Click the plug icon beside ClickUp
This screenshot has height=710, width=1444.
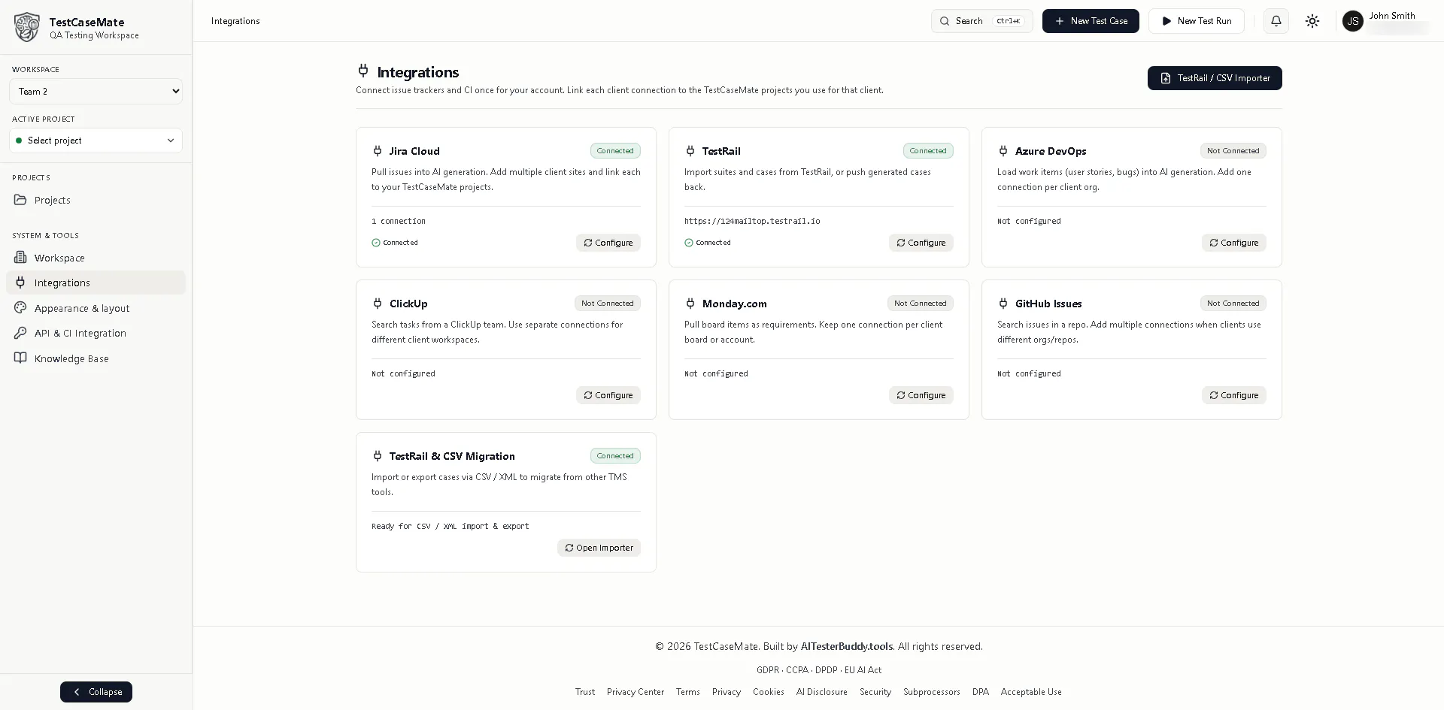tap(378, 304)
